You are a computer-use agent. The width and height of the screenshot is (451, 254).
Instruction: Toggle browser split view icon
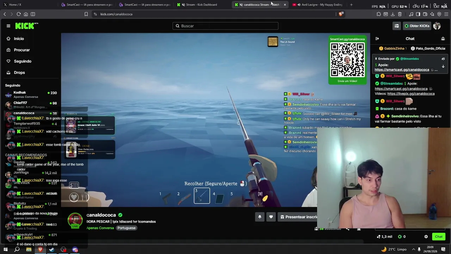pyautogui.click(x=33, y=14)
